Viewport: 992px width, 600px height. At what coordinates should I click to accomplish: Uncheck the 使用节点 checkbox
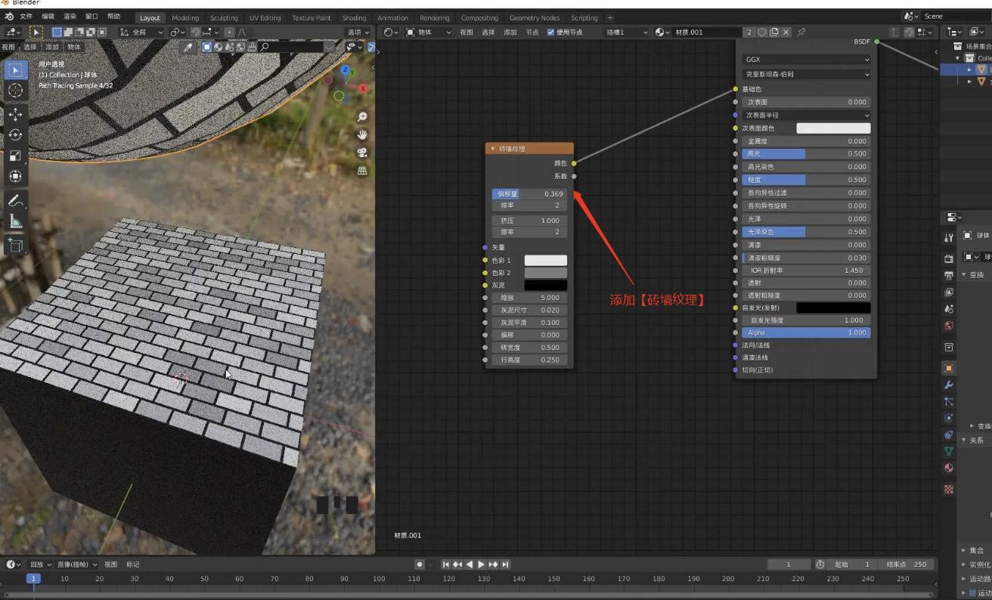(x=550, y=32)
